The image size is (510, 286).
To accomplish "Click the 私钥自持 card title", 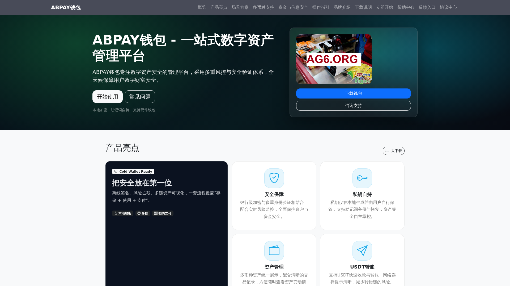I will (x=362, y=194).
